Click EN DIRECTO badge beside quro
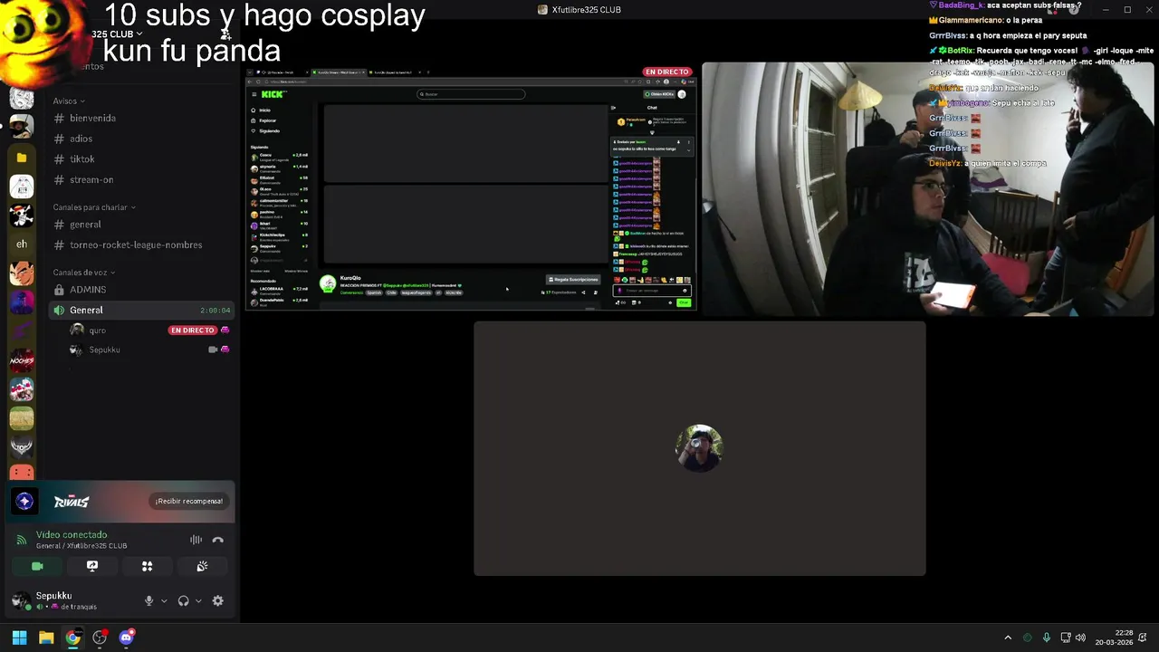This screenshot has width=1159, height=652. pos(192,331)
